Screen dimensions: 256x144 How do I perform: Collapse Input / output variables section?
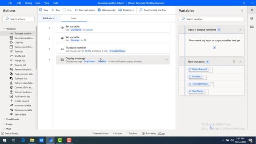click(x=240, y=30)
